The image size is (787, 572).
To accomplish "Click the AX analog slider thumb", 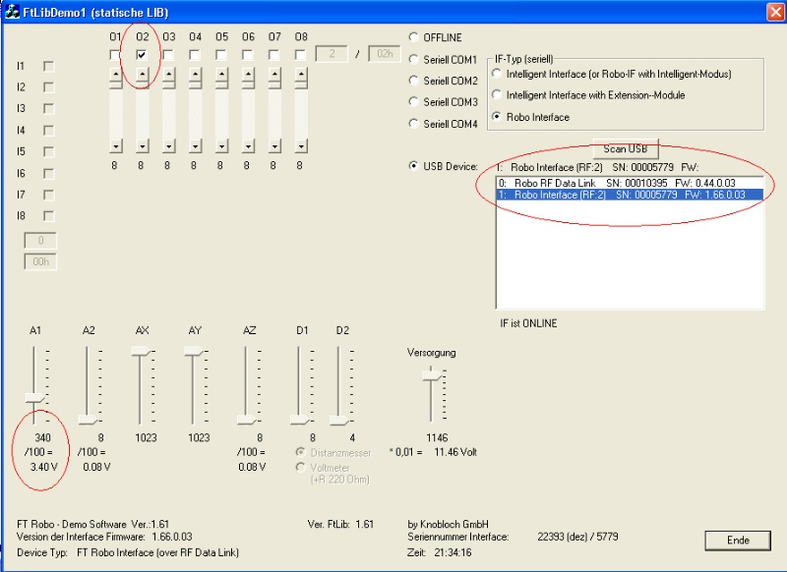I will point(141,351).
